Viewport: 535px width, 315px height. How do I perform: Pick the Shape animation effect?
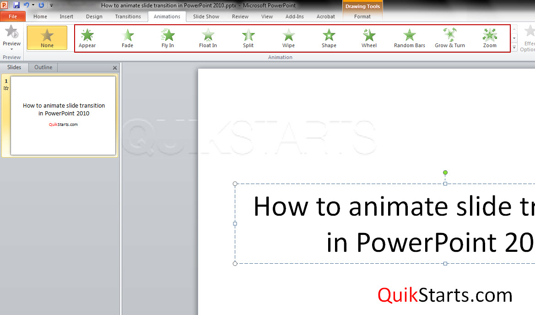click(329, 38)
